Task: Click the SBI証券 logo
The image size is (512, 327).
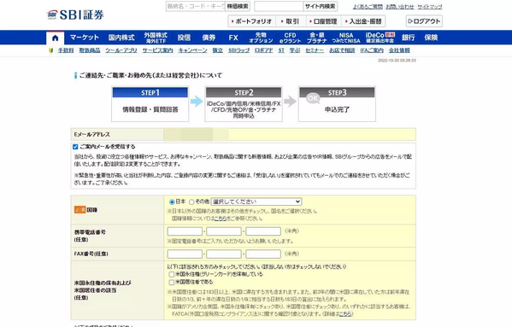Action: (75, 15)
